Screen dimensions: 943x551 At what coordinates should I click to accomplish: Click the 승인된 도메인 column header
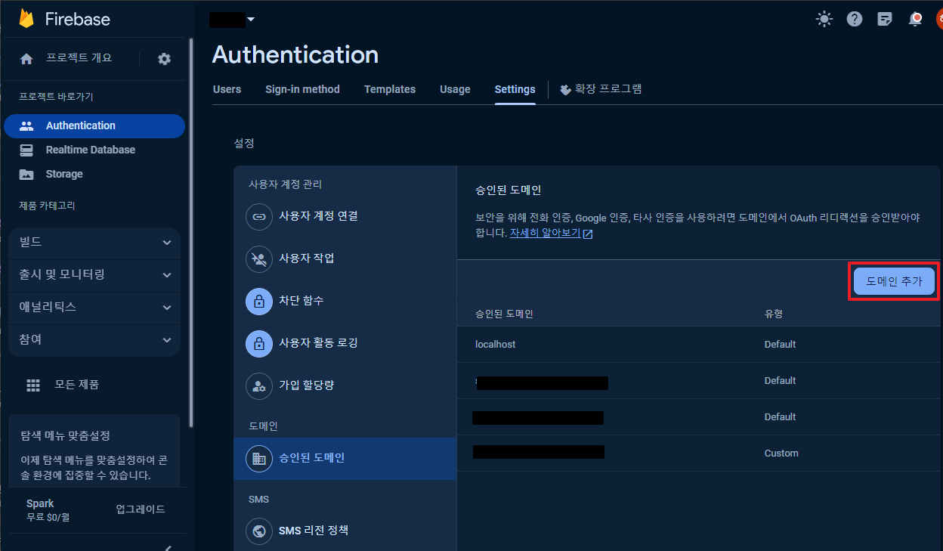504,314
